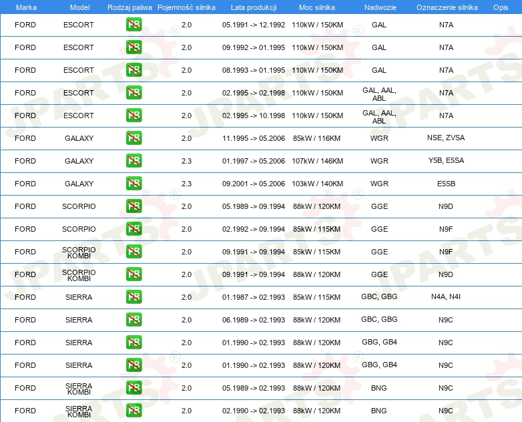Click the Nadwozie column header
This screenshot has width=522, height=422.
[380, 7]
